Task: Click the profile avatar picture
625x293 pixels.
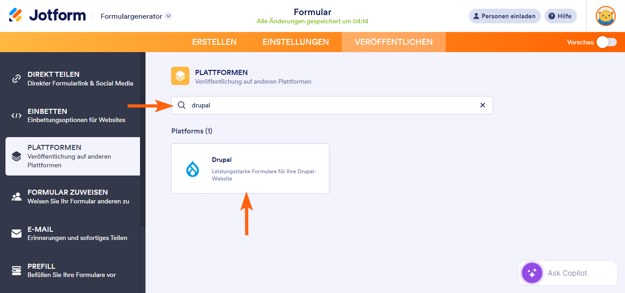Action: [605, 16]
